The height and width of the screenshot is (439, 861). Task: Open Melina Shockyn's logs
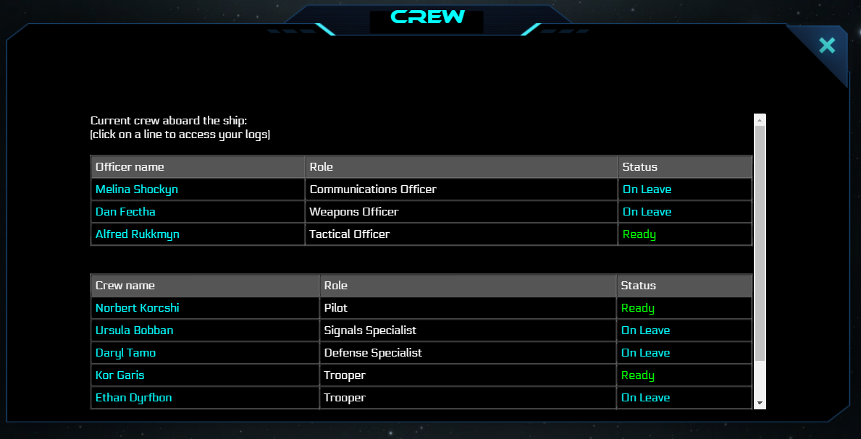[421, 189]
